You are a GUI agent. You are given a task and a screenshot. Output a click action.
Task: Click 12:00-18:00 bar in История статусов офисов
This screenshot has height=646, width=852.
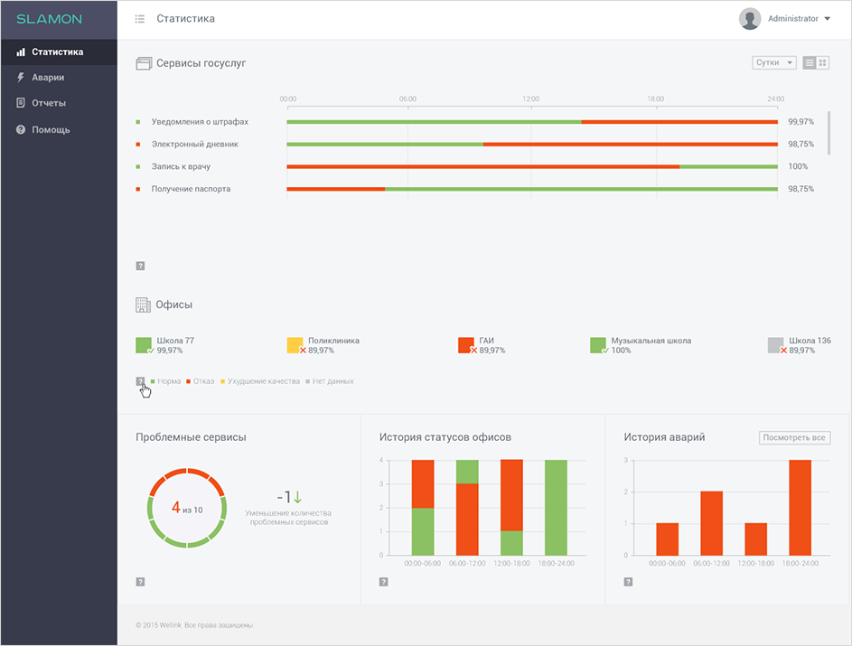(511, 508)
